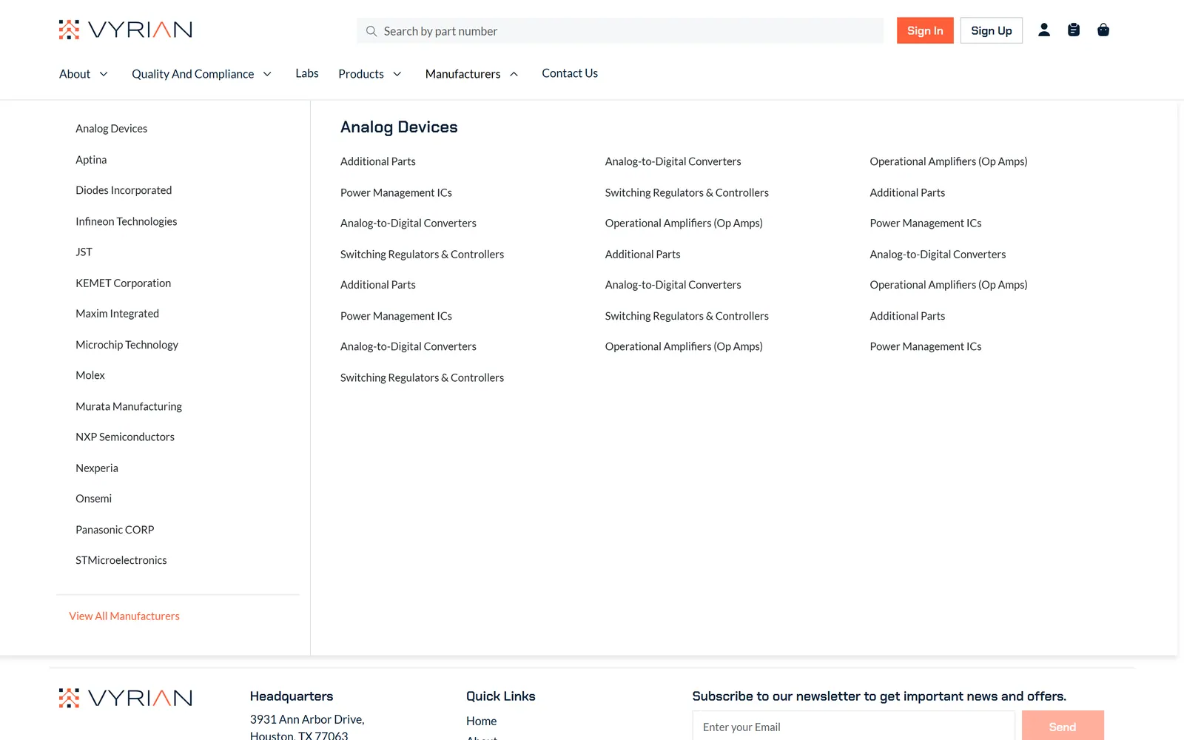The image size is (1184, 740).
Task: Select STMicroelectronics in manufacturer list
Action: coord(121,560)
